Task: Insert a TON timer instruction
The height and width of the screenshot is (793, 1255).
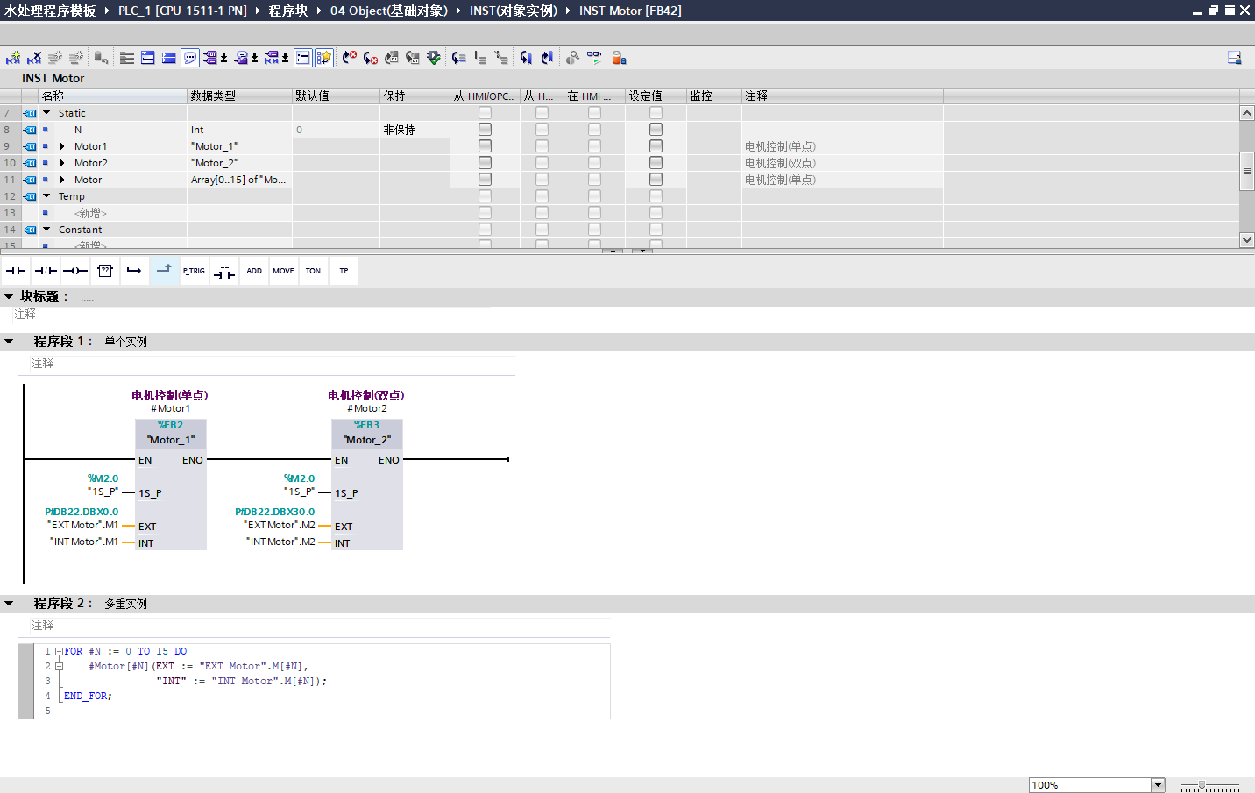Action: (x=313, y=271)
